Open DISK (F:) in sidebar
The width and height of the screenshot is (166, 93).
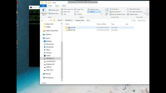tap(49, 67)
